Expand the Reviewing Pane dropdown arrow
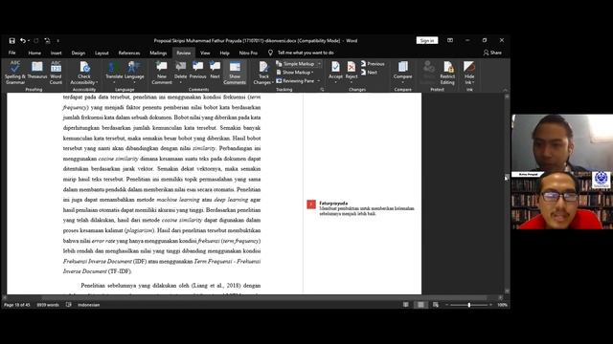Image resolution: width=613 pixels, height=344 pixels. pos(319,80)
